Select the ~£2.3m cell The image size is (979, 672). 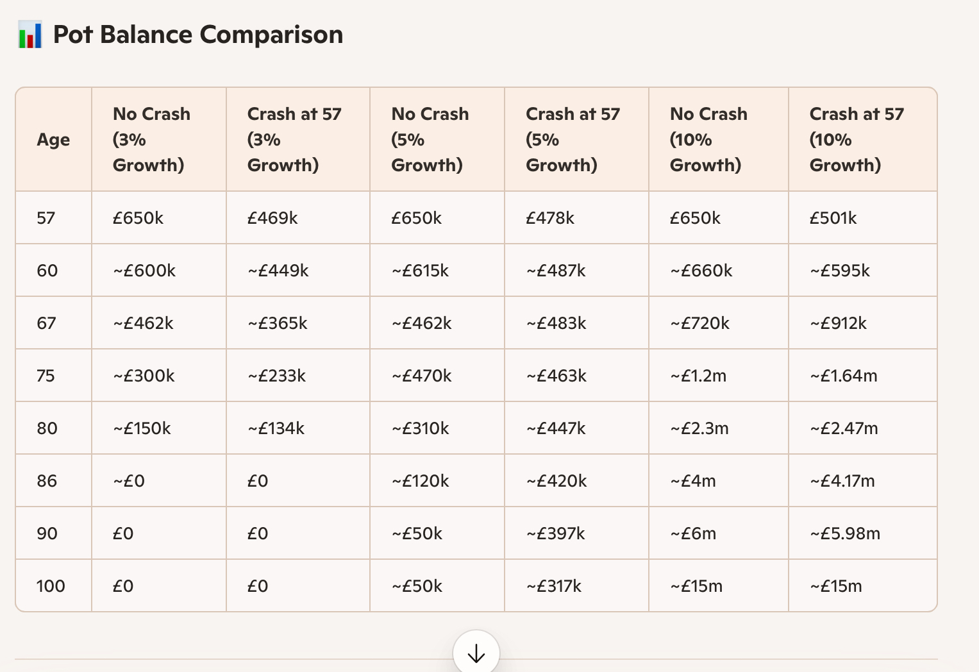click(699, 428)
